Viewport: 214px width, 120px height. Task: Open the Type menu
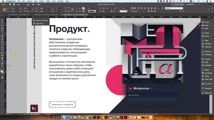pyautogui.click(x=35, y=1)
